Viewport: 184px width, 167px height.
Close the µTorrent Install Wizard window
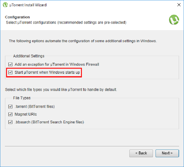coord(179,5)
